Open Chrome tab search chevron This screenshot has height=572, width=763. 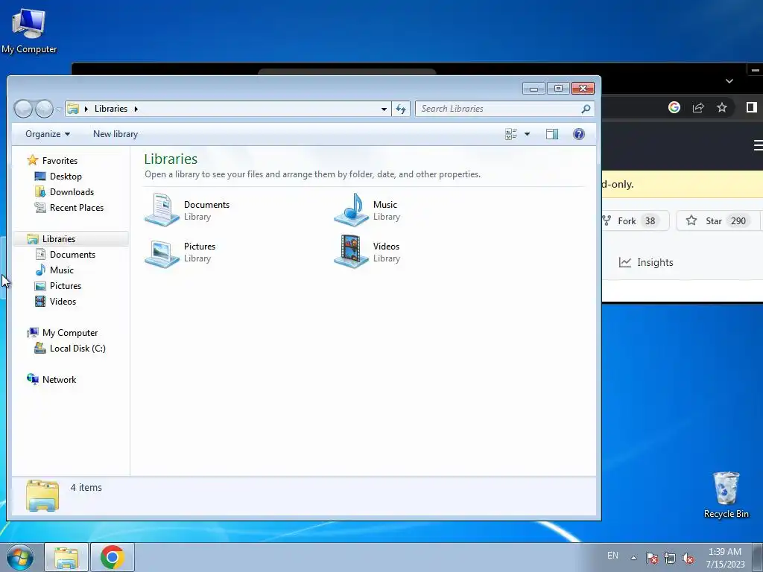point(729,81)
